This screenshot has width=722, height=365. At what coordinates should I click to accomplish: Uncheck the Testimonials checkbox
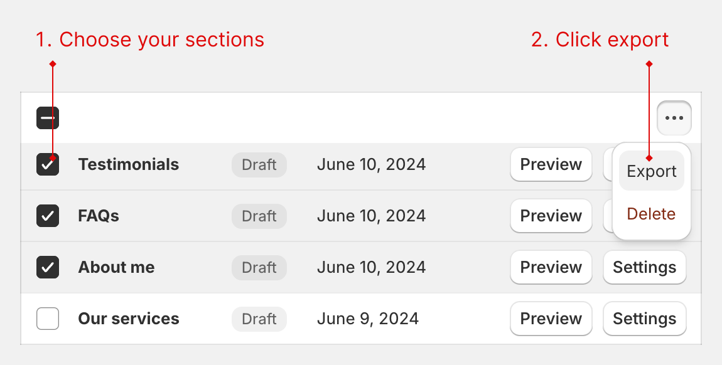48,164
